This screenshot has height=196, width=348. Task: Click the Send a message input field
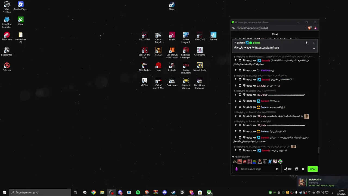[257, 169]
